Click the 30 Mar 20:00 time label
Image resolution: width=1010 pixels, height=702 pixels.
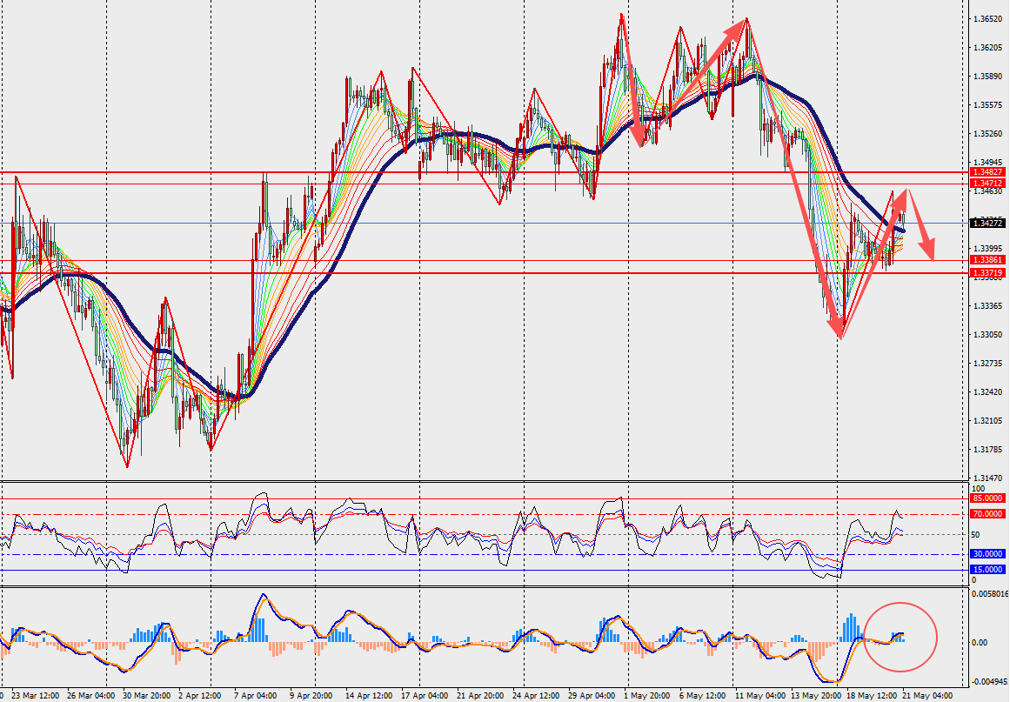click(x=145, y=696)
